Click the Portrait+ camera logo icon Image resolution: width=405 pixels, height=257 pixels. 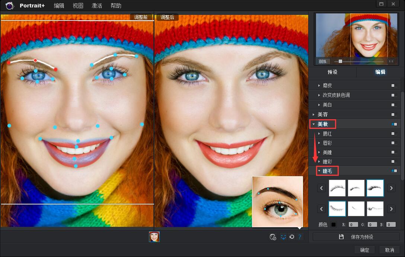[10, 6]
